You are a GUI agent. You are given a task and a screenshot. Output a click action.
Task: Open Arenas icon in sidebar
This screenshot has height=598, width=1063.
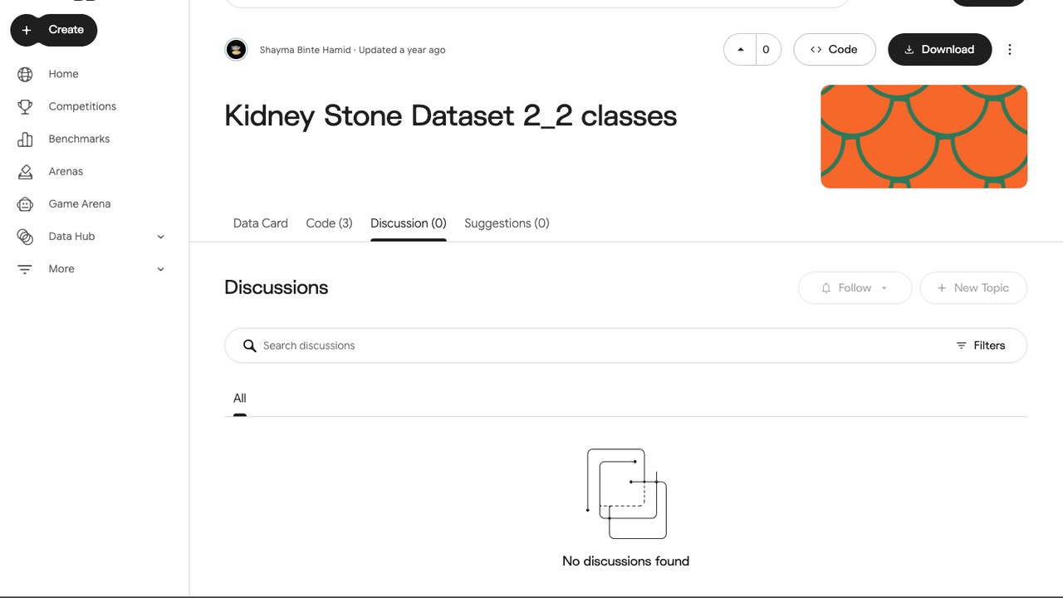coord(25,171)
